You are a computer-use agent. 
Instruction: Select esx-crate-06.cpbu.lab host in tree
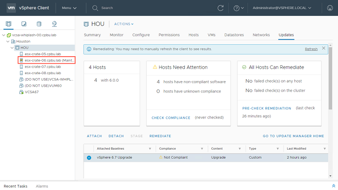tap(47, 60)
